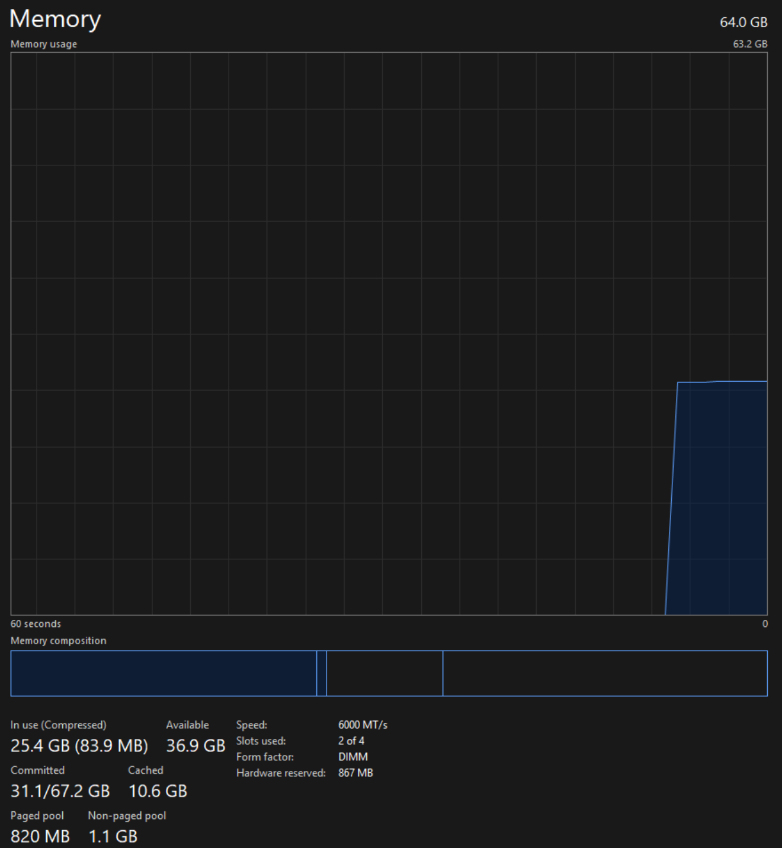Image resolution: width=782 pixels, height=848 pixels.
Task: Click the 867 MB hardware reserved value
Action: tap(355, 773)
